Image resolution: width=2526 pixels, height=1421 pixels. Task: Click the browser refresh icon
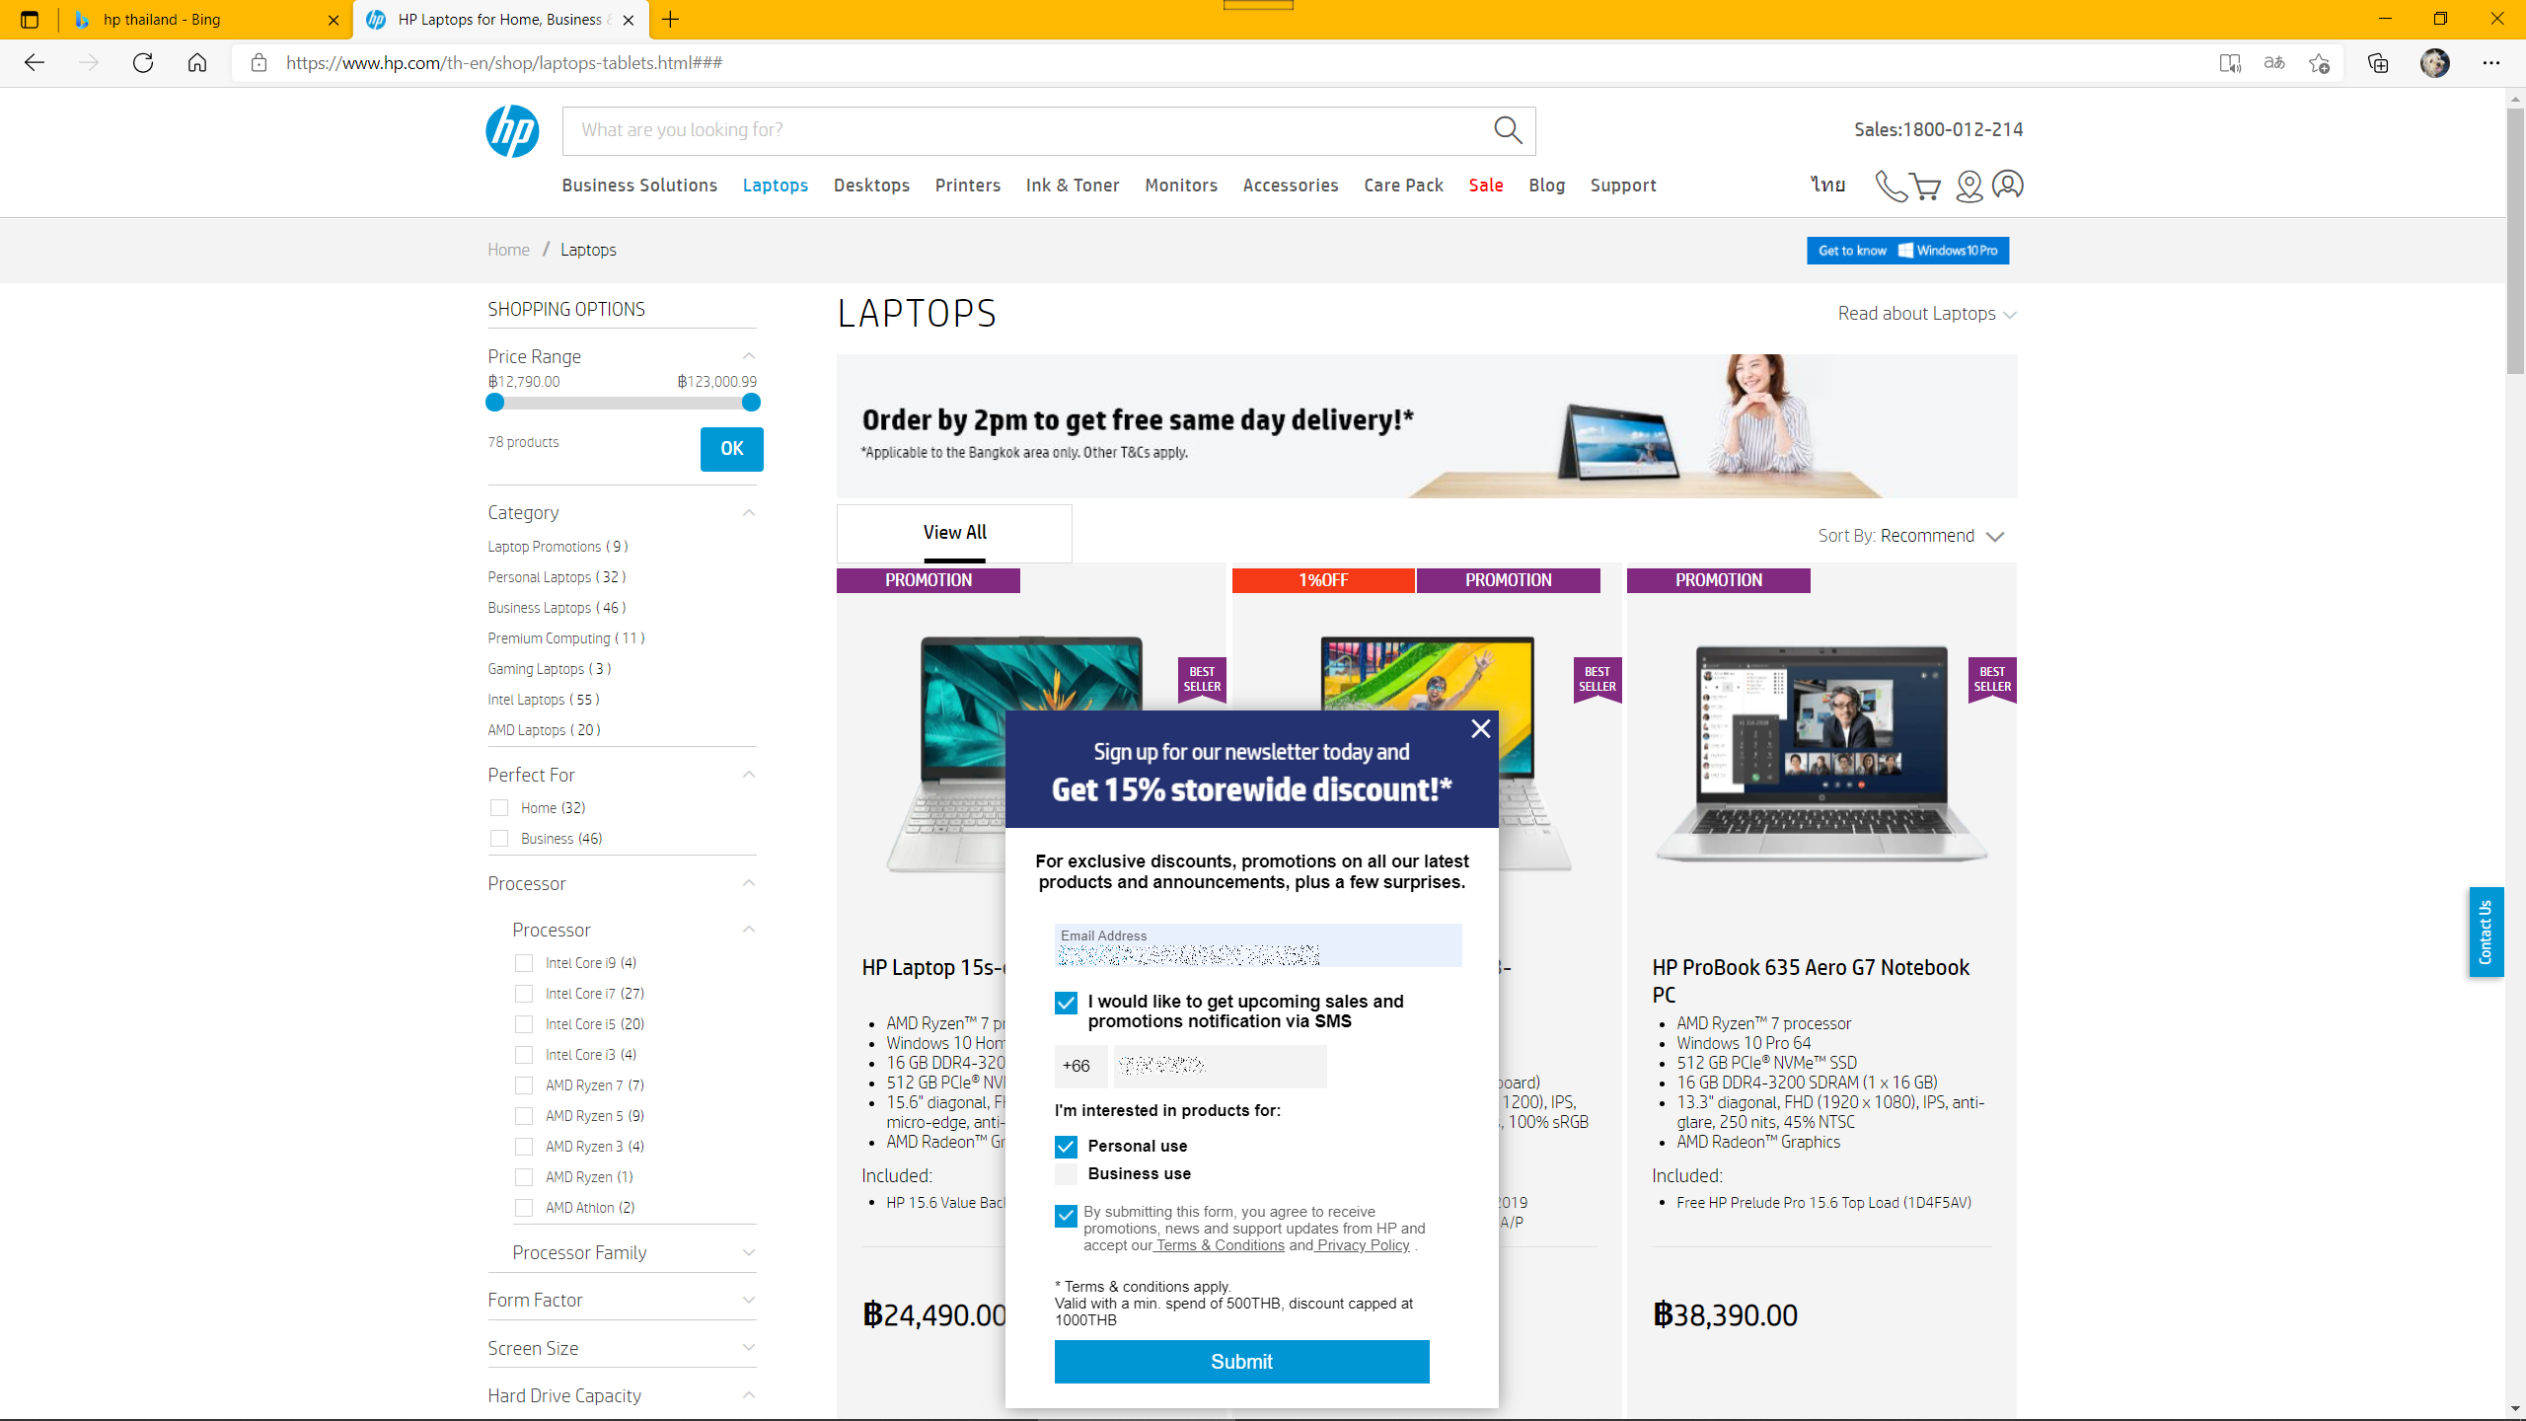[x=143, y=63]
